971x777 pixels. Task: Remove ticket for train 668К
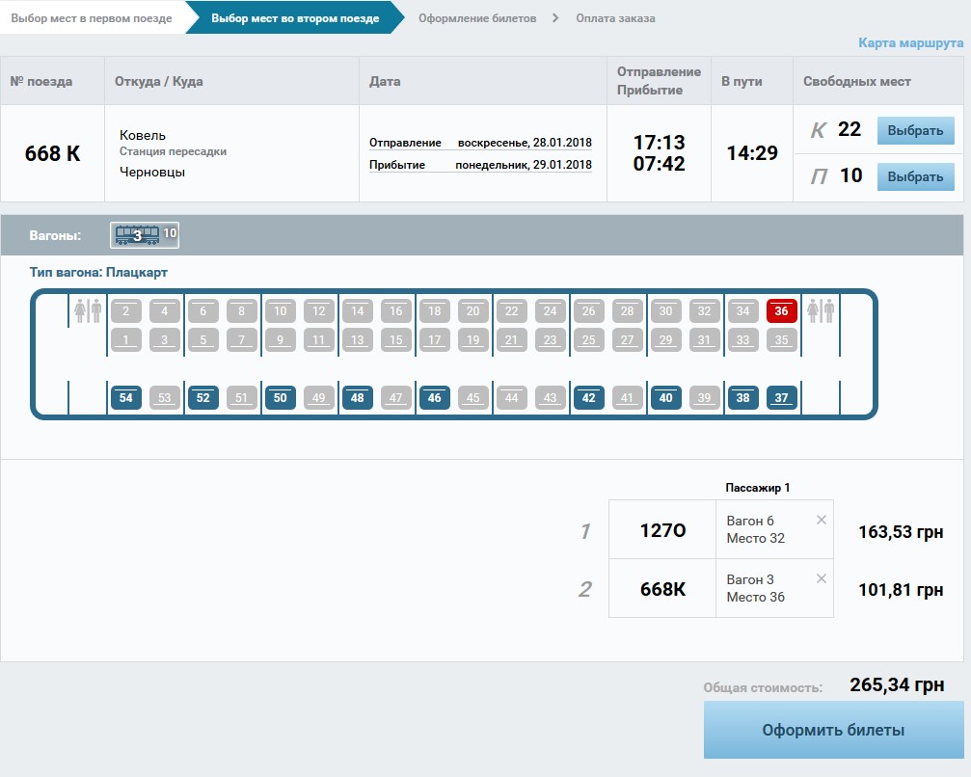[x=821, y=579]
